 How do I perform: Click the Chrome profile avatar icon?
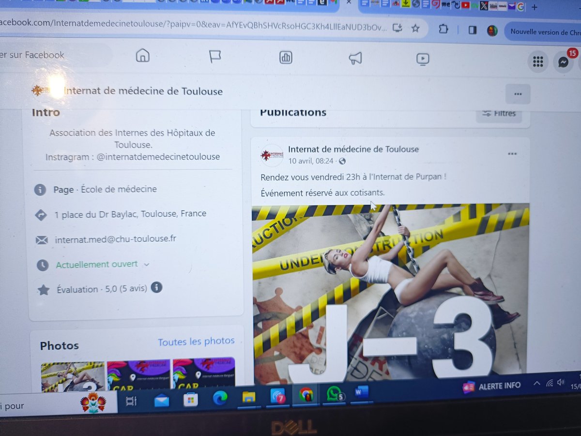(x=492, y=30)
